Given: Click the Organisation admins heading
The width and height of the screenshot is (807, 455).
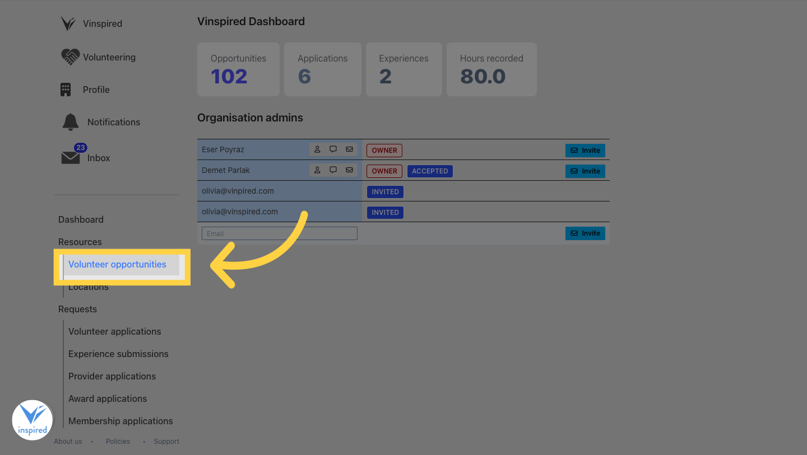Looking at the screenshot, I should click(250, 118).
